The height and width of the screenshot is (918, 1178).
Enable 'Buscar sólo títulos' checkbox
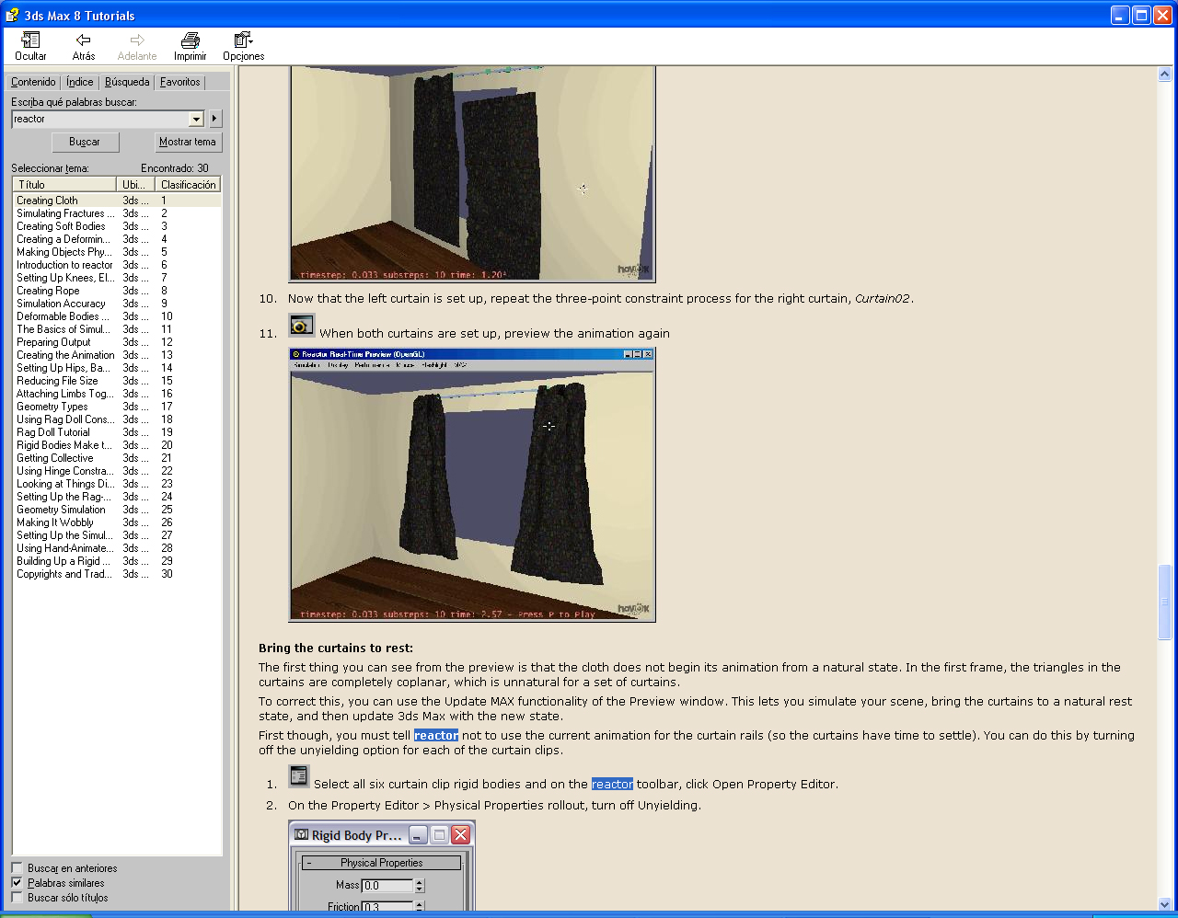point(17,898)
